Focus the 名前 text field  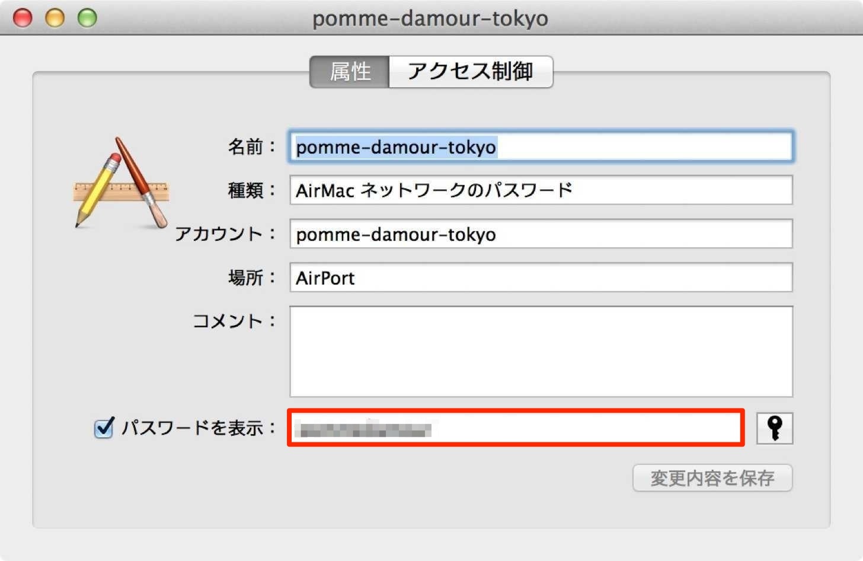tap(541, 146)
